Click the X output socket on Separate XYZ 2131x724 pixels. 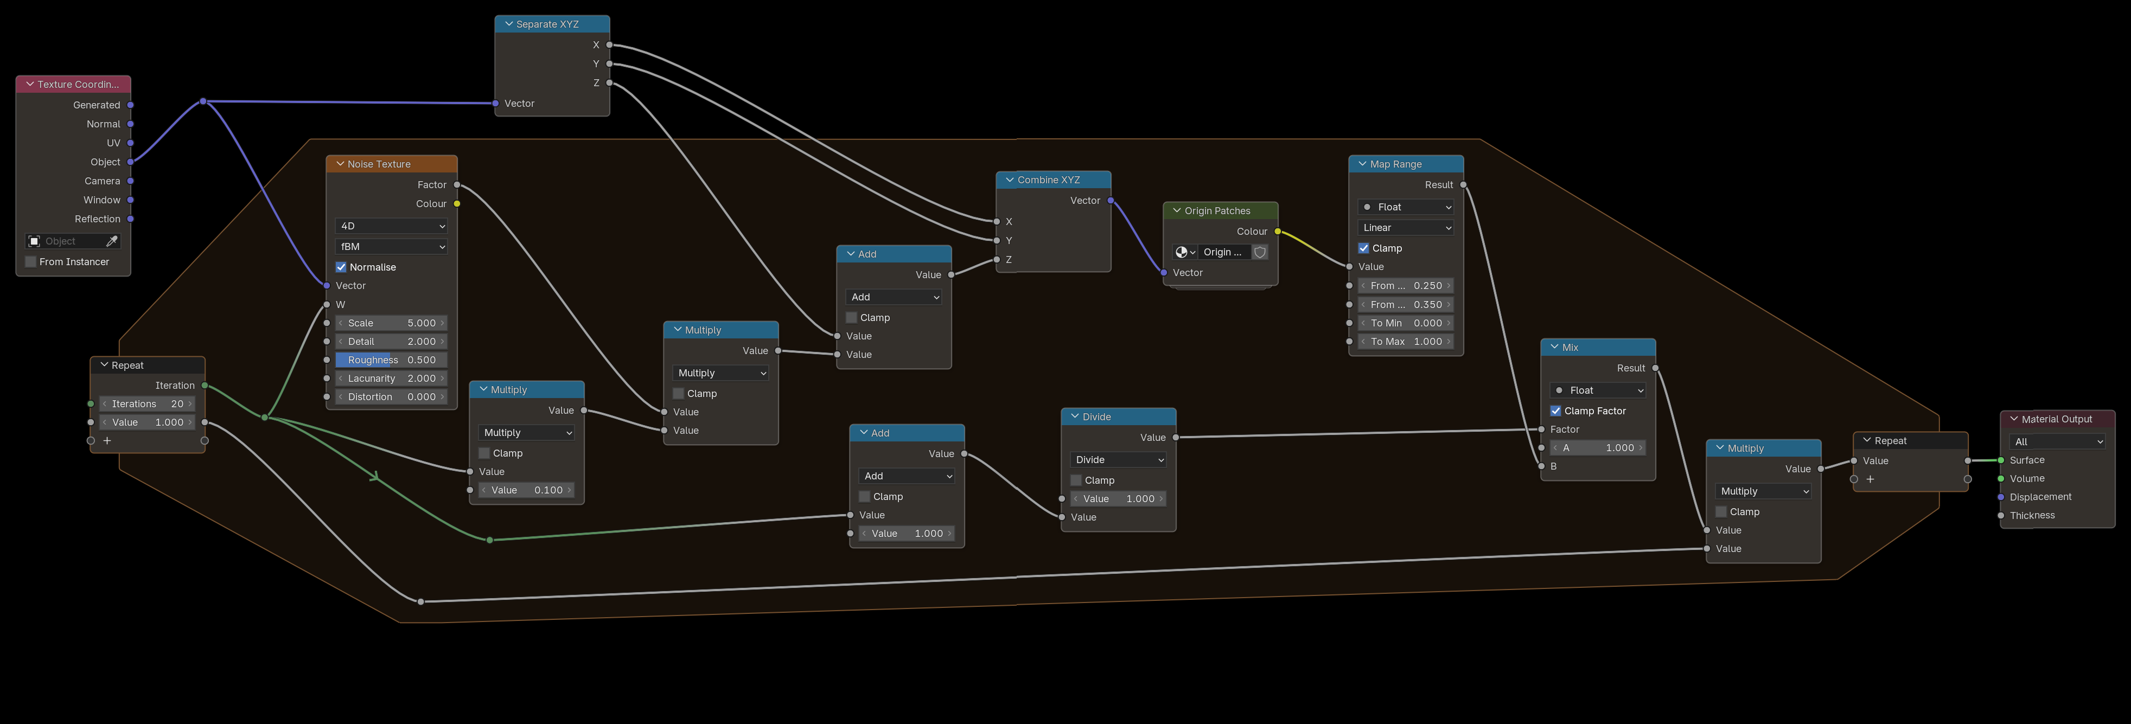click(610, 44)
